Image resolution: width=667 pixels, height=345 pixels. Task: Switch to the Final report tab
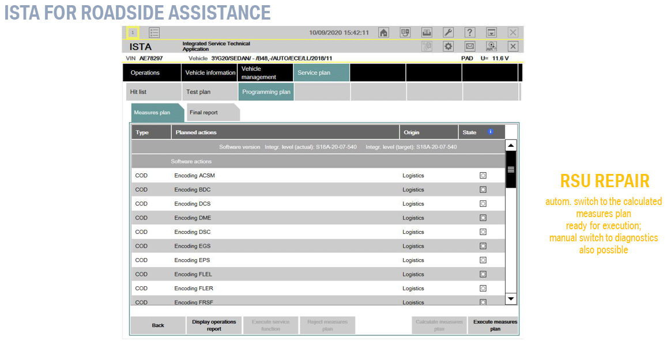[213, 112]
